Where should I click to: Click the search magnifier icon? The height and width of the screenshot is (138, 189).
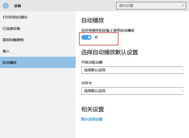tap(183, 6)
